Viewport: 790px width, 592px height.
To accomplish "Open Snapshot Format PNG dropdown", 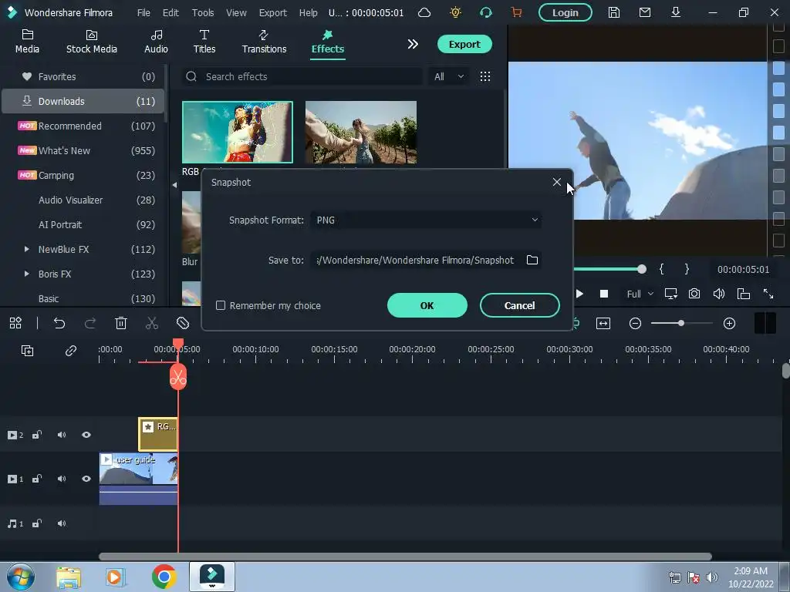I will pyautogui.click(x=426, y=220).
